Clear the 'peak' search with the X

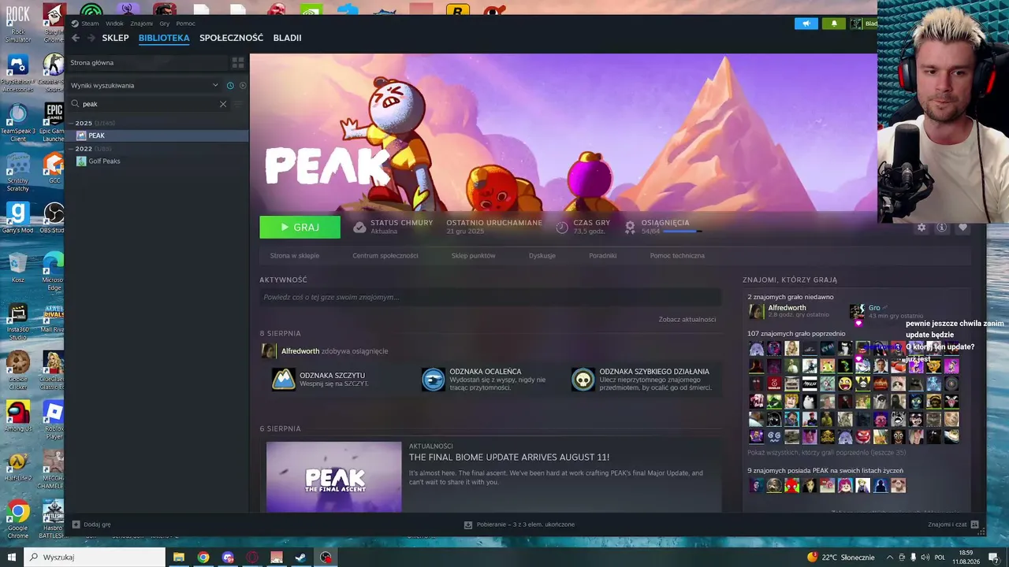223,104
